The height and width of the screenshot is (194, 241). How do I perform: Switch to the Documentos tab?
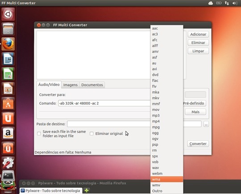(92, 85)
